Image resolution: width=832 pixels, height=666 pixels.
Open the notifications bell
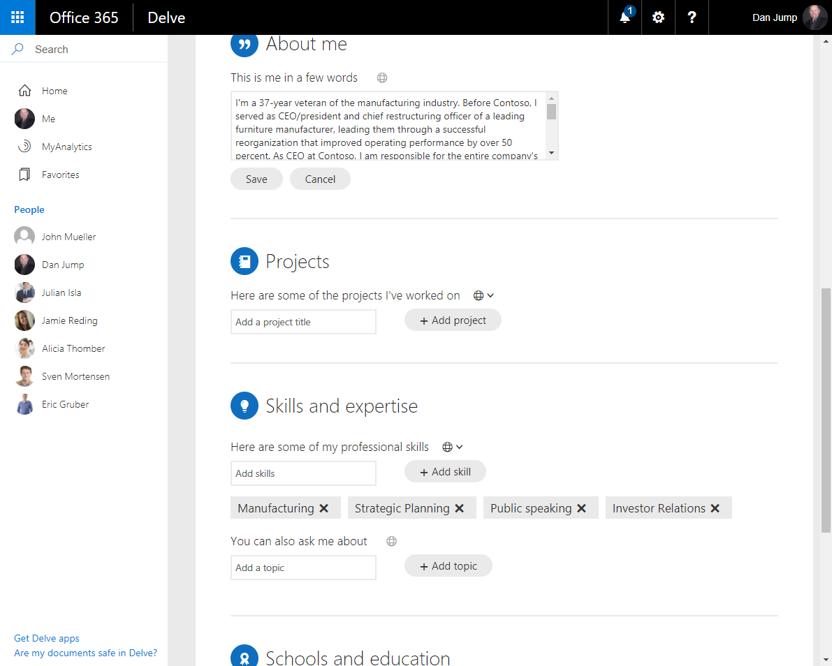tap(625, 17)
